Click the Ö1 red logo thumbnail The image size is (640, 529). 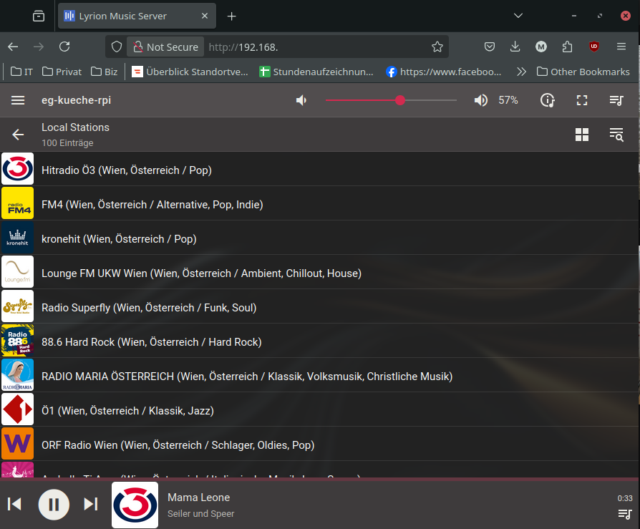pyautogui.click(x=18, y=409)
